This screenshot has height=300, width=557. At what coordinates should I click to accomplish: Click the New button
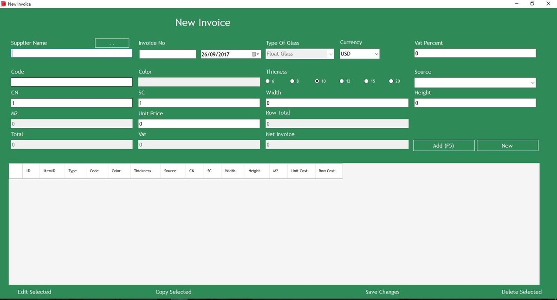point(507,145)
